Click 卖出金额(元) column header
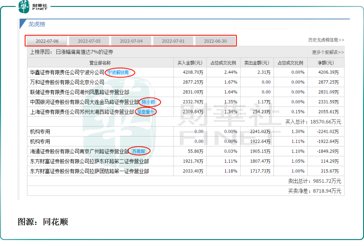This screenshot has height=246, width=364. coord(256,63)
